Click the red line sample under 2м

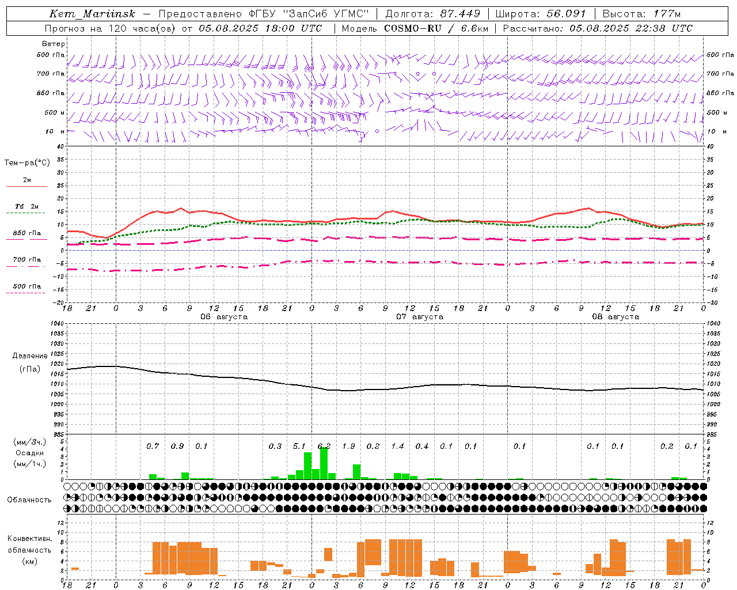[26, 186]
